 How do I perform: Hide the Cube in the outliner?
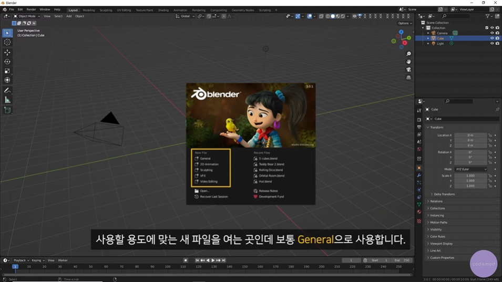pos(492,38)
